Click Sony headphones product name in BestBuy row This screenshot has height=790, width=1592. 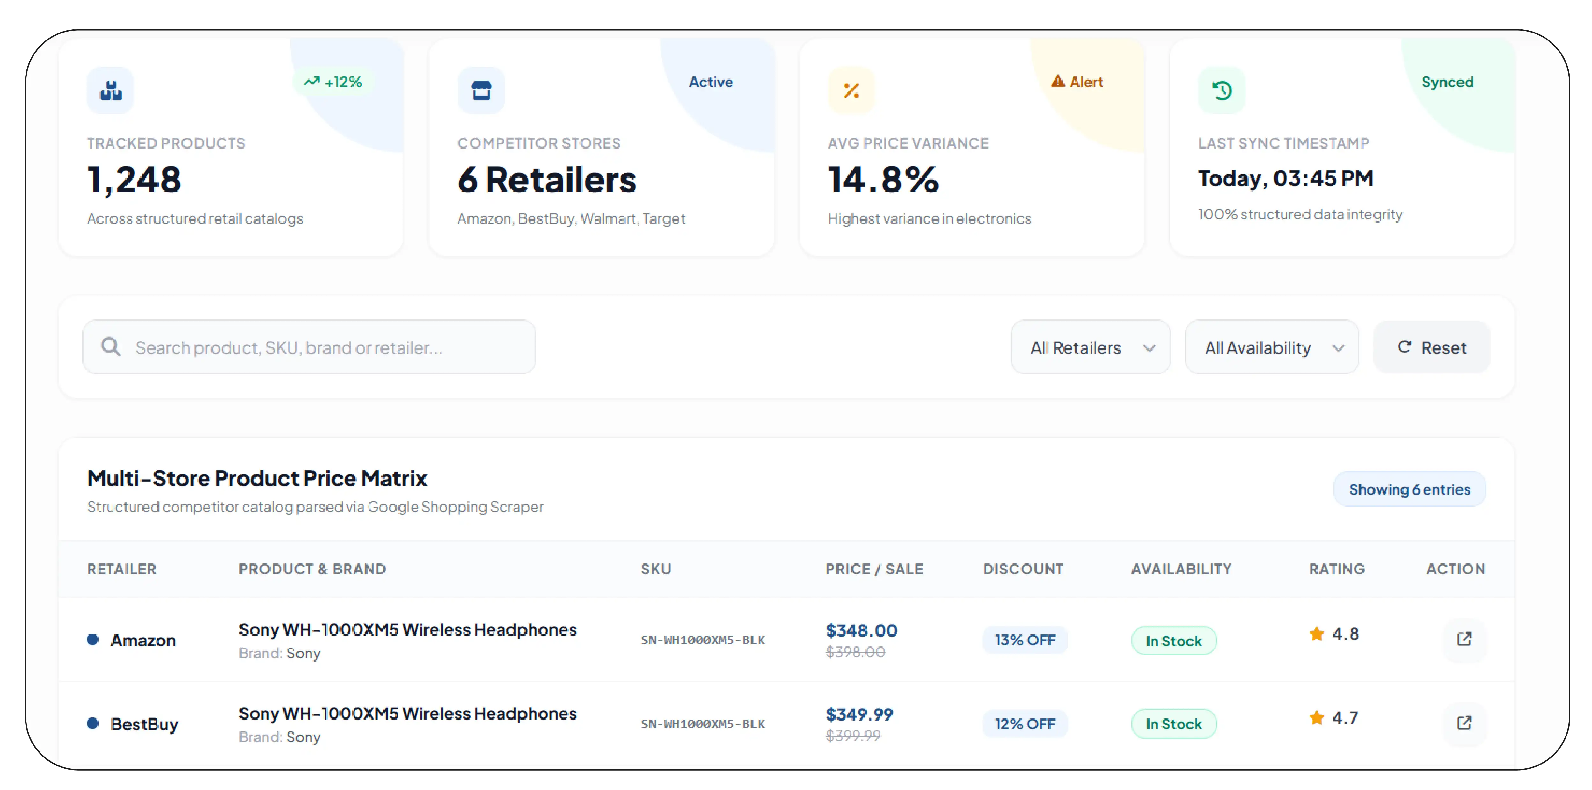pyautogui.click(x=407, y=714)
